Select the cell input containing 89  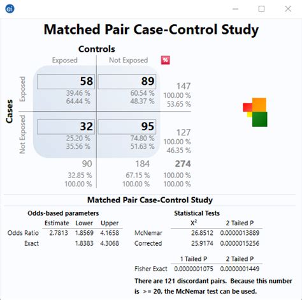(127, 82)
